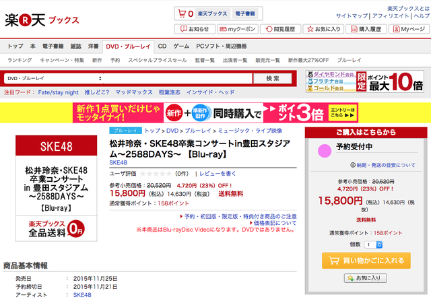Open myクーポン coupon button

tap(238, 29)
